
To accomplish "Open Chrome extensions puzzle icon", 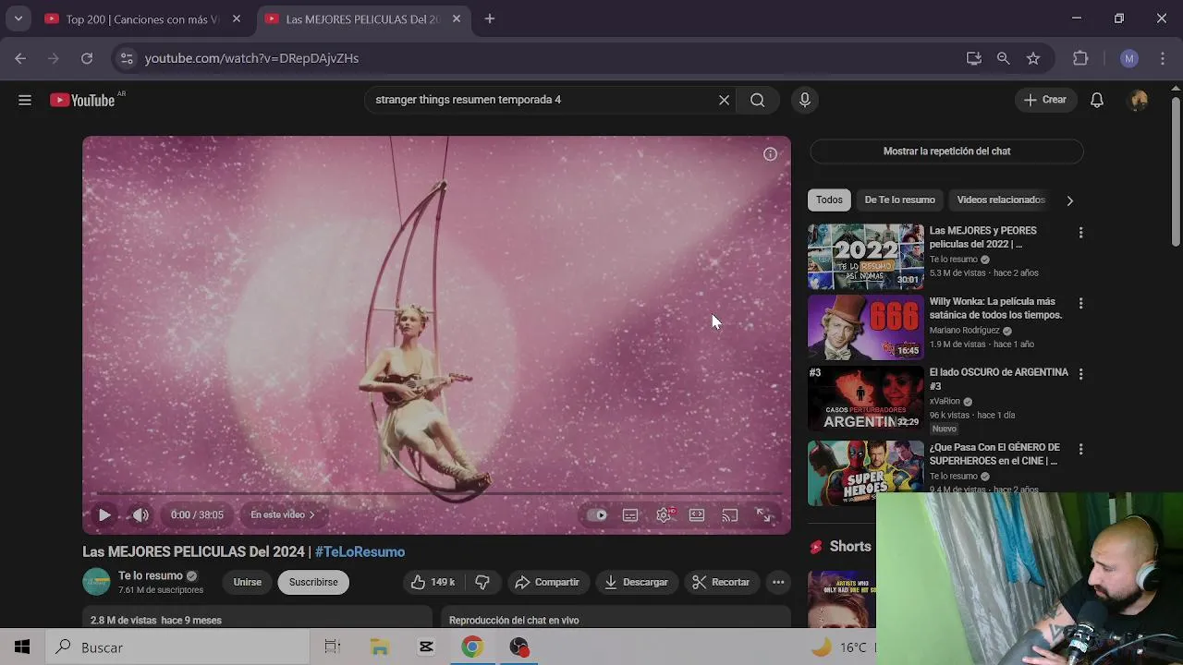I will (1080, 58).
